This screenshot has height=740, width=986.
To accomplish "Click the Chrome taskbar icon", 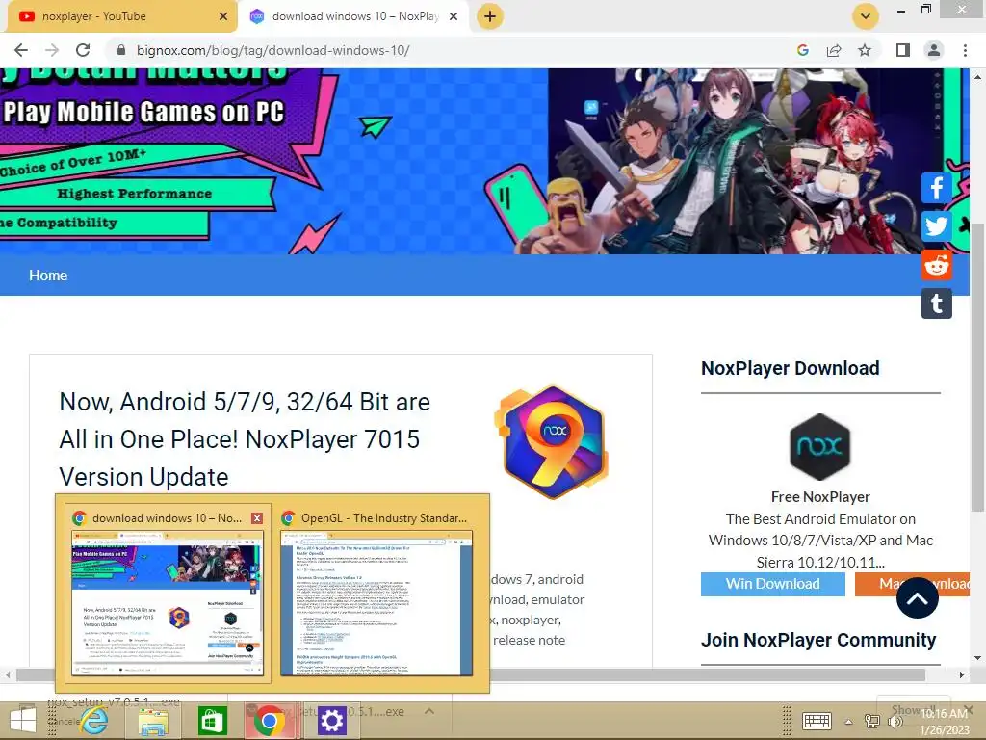I will point(270,721).
